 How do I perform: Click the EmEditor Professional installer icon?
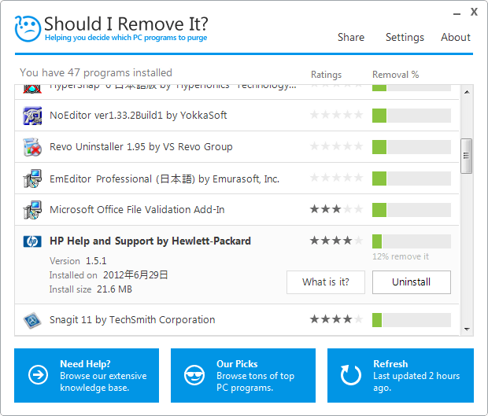click(x=32, y=179)
